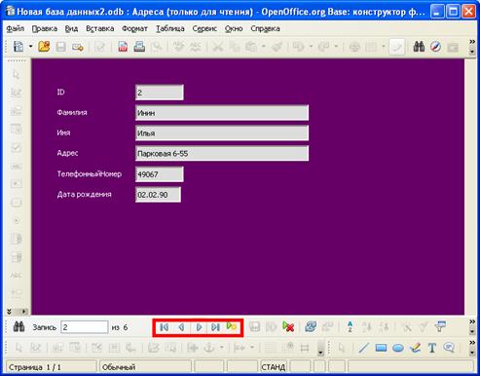Expand form navigation toolbar overflow chevron

472,321
